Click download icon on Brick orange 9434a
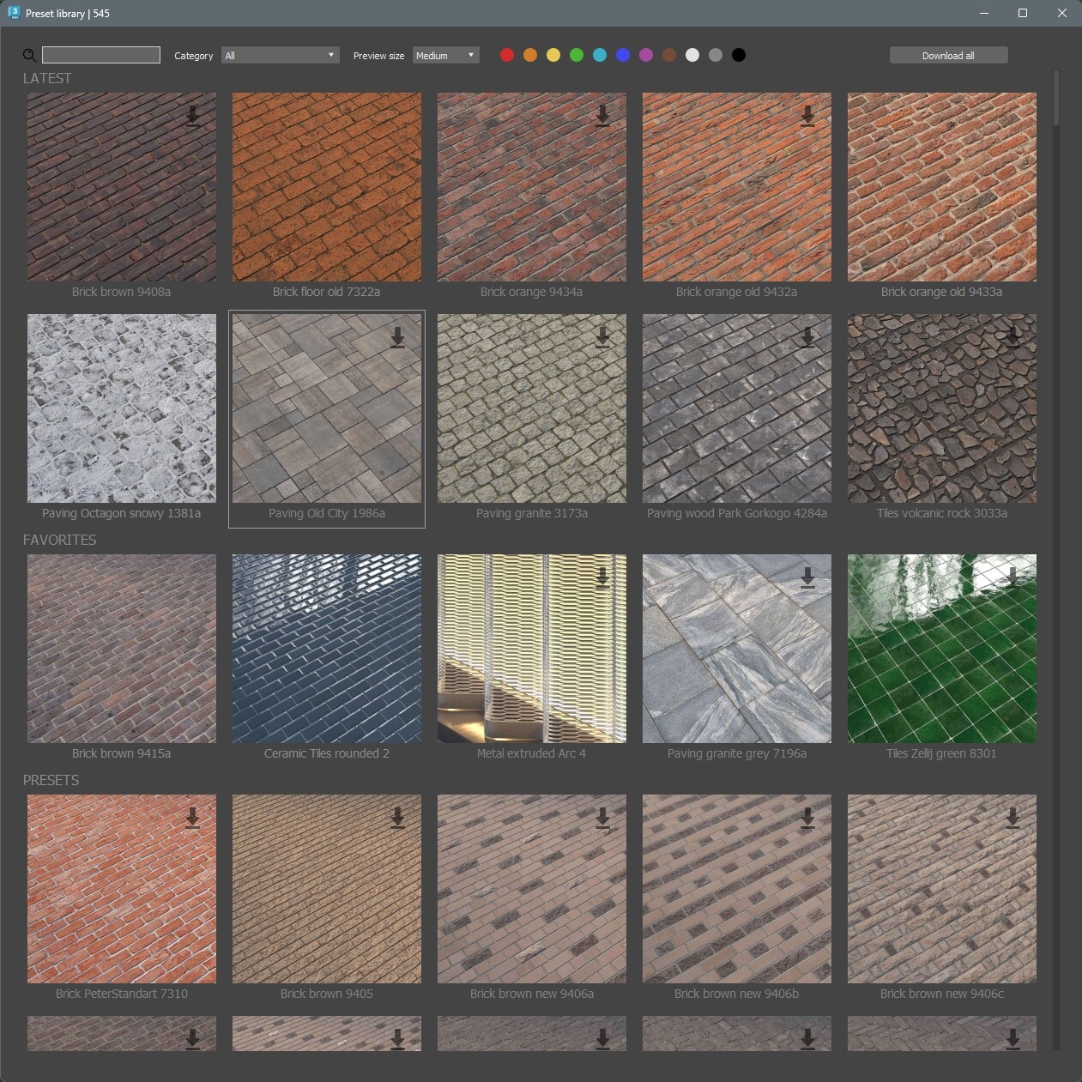Image resolution: width=1082 pixels, height=1082 pixels. (603, 116)
